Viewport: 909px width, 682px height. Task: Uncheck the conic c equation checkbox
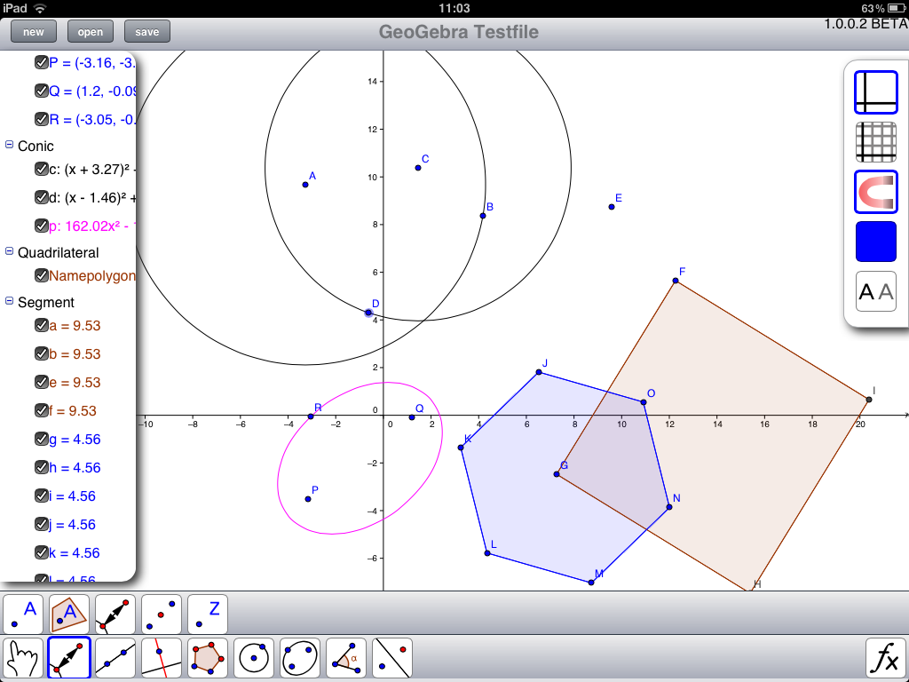40,170
